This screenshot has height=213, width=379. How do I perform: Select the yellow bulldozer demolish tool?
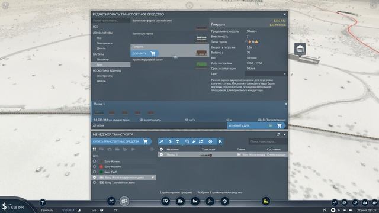(x=266, y=201)
